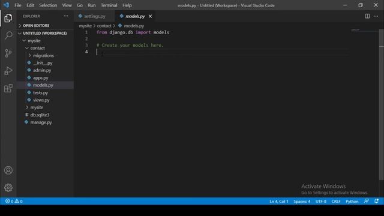This screenshot has height=216, width=384.
Task: Change line endings via CRLF
Action: tap(336, 202)
